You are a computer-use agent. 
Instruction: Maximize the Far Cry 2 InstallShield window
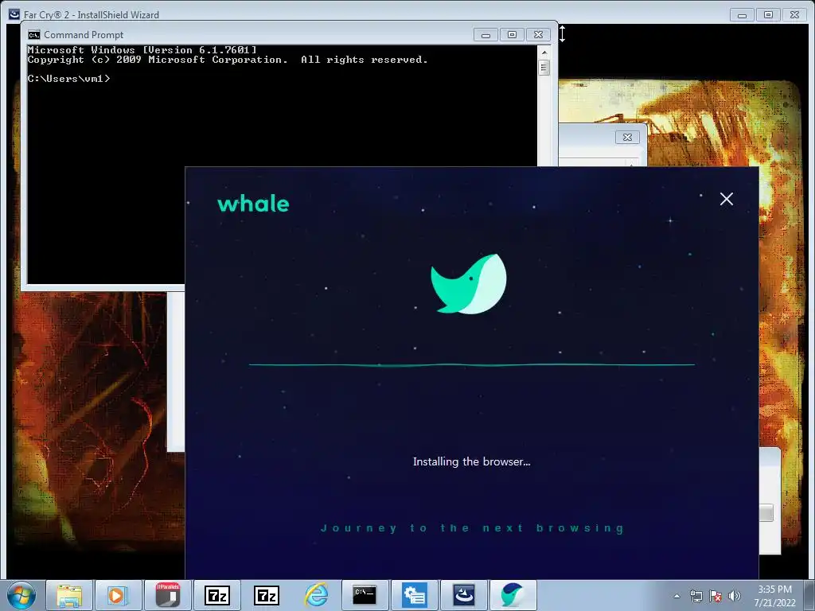pyautogui.click(x=768, y=15)
